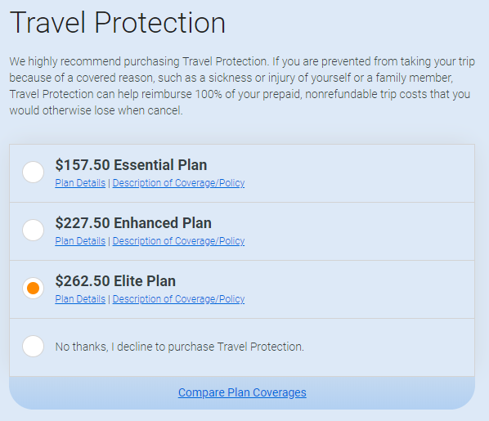Open Enhanced Plan Description of Coverage/Policy
489x421 pixels.
click(x=178, y=241)
